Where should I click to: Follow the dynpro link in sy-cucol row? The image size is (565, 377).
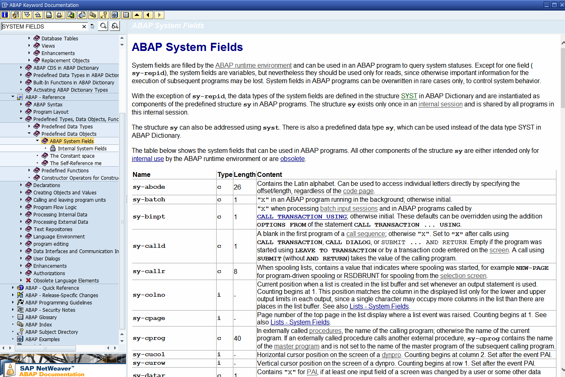(x=391, y=355)
